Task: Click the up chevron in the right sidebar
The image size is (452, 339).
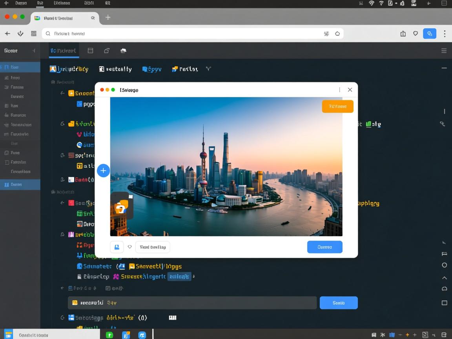Action: click(444, 278)
